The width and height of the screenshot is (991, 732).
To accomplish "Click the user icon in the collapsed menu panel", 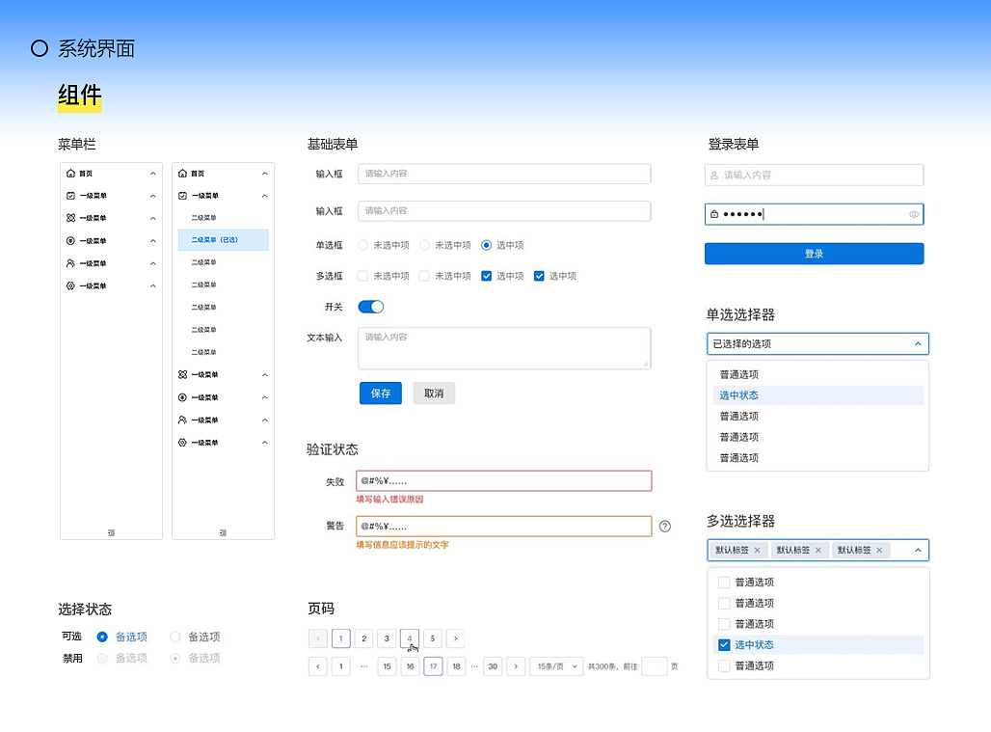I will [x=70, y=263].
